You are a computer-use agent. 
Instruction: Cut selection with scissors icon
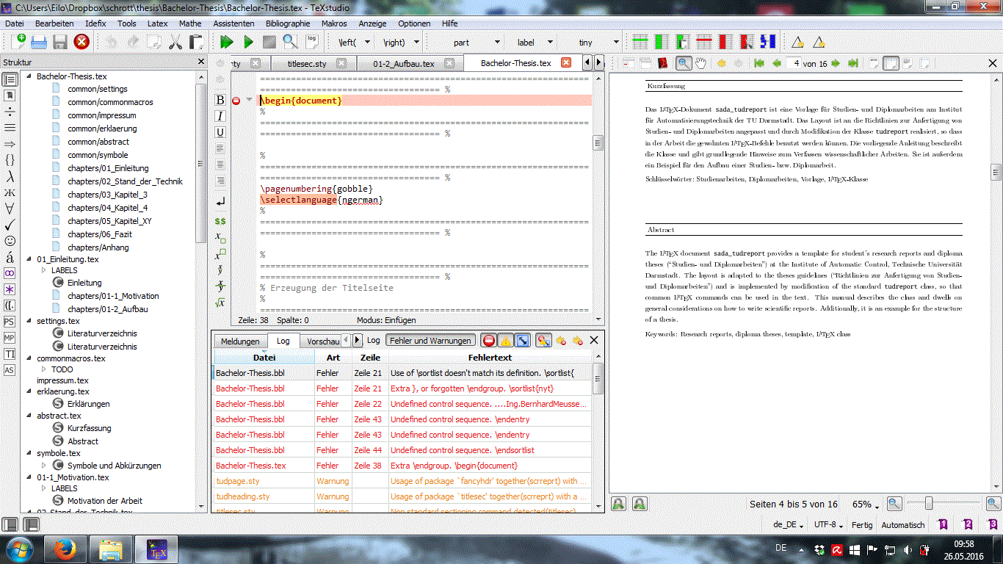pyautogui.click(x=175, y=42)
